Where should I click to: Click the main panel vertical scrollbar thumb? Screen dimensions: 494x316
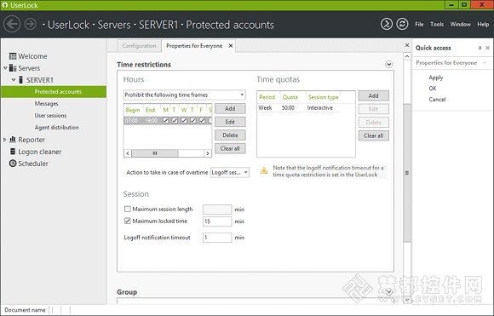click(407, 173)
